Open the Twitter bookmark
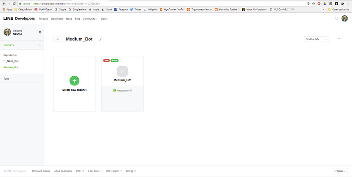Viewport: 352px width, 177px height. pos(136,9)
